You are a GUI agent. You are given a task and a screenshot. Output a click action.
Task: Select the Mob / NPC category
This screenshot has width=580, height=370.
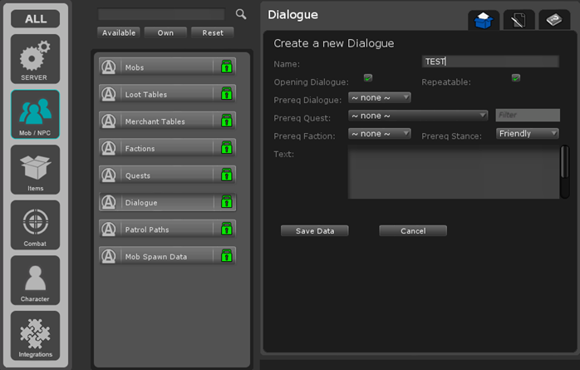pos(35,114)
